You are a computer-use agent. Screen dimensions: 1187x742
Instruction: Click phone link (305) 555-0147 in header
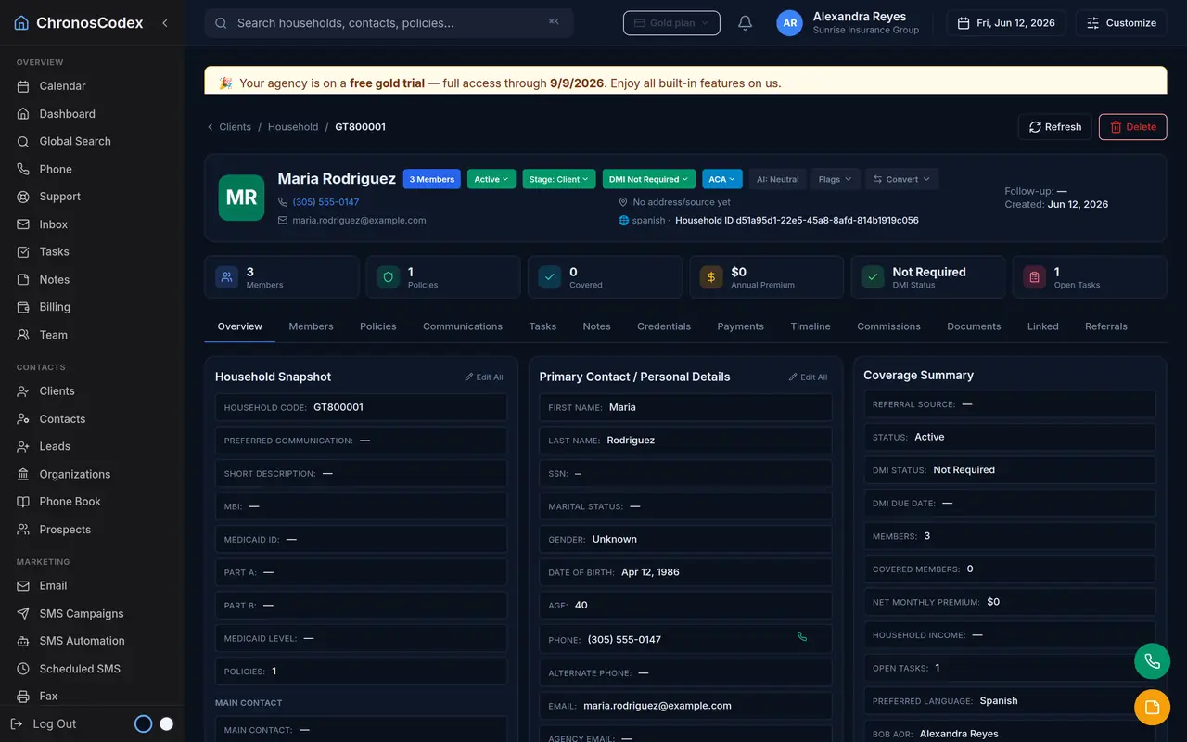(x=325, y=202)
